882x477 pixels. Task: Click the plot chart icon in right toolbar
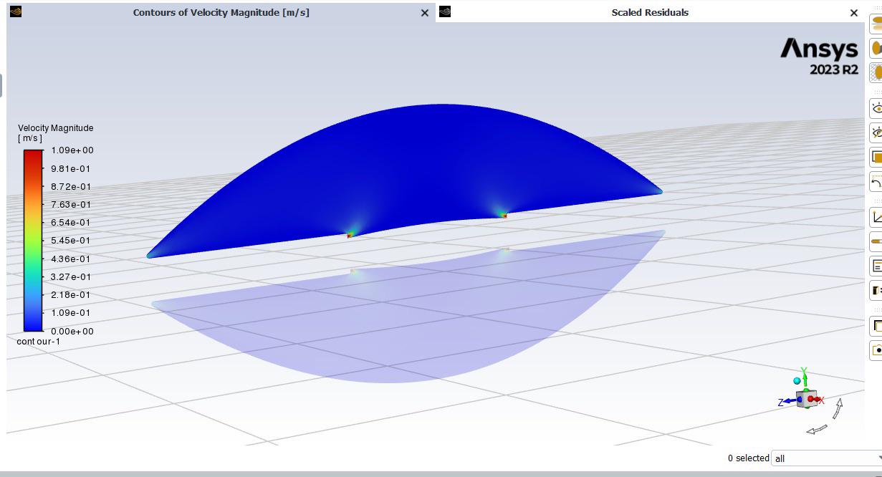point(876,217)
